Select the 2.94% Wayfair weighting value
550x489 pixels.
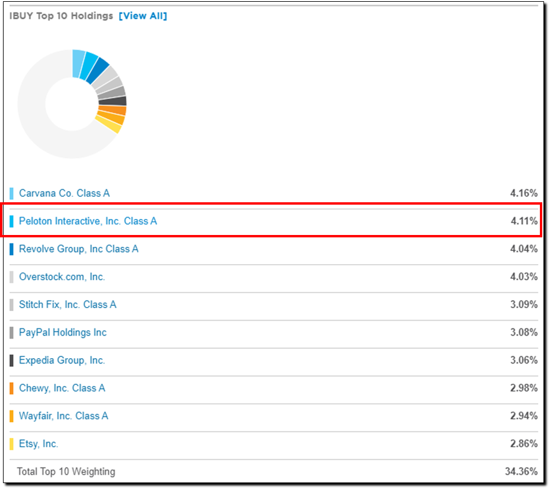point(524,416)
